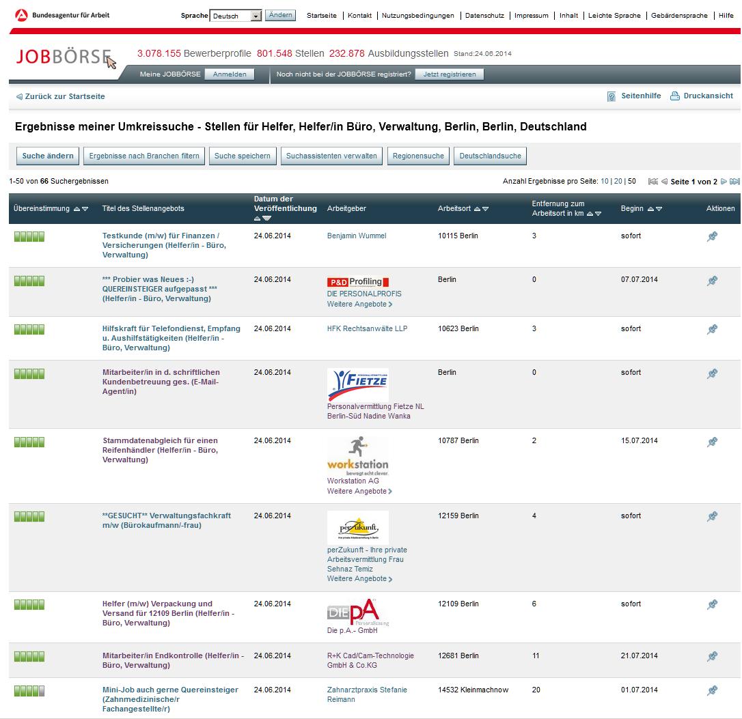The image size is (742, 719).
Task: Expand Weitere Angebote under perZukunft
Action: click(x=359, y=579)
